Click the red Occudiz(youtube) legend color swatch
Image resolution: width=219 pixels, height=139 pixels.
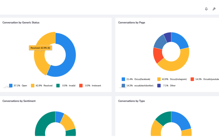192,79
